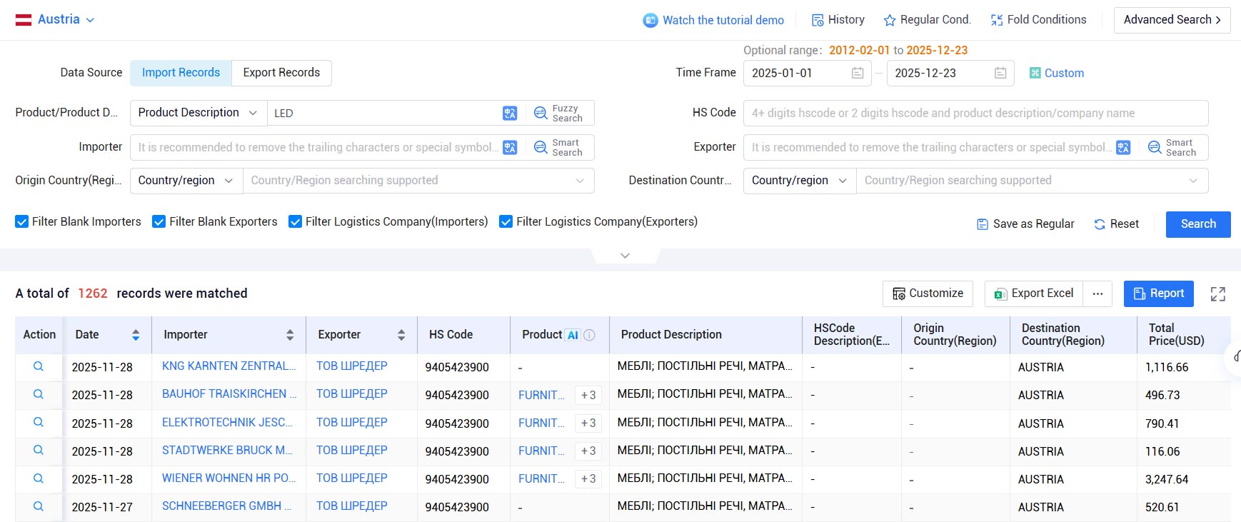Viewport: 1241px width, 522px height.
Task: Open importer BAUHOF TRAISKIRCHEN link
Action: [228, 394]
